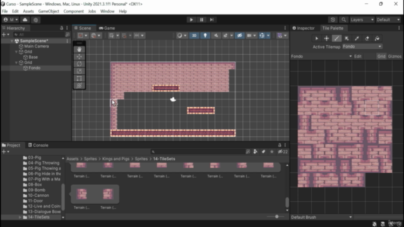Collapse the second Grid containing Fondo

tap(16, 62)
